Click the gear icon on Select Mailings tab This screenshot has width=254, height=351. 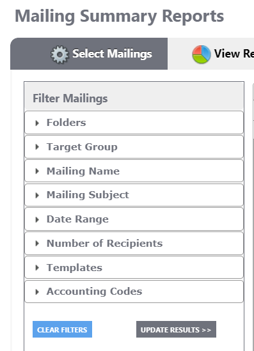(x=60, y=54)
